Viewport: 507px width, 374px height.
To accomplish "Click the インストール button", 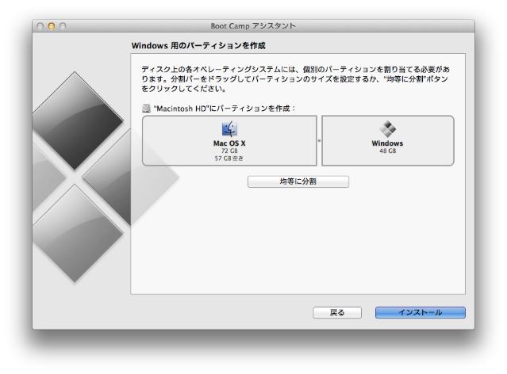I will 421,312.
